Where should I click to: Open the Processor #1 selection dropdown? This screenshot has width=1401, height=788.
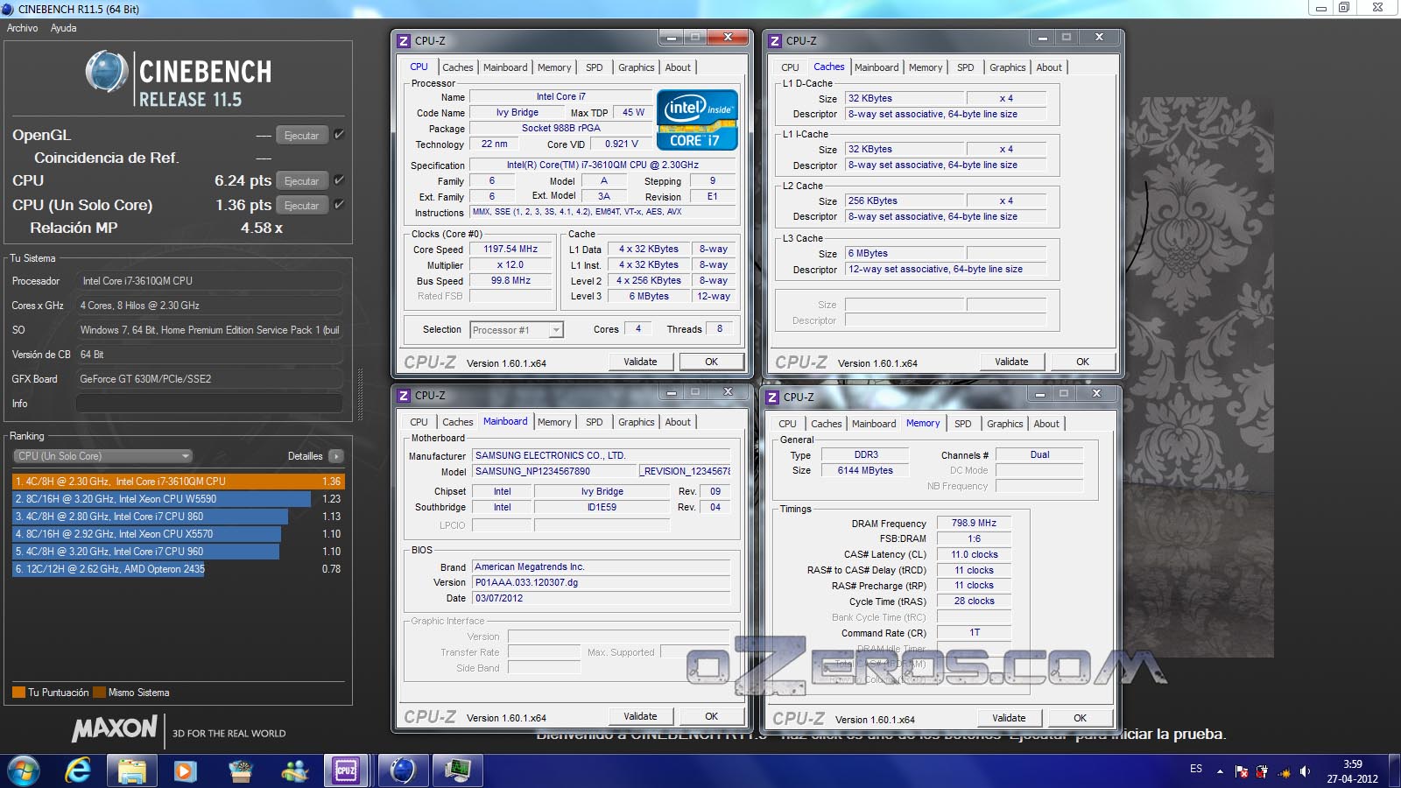517,330
